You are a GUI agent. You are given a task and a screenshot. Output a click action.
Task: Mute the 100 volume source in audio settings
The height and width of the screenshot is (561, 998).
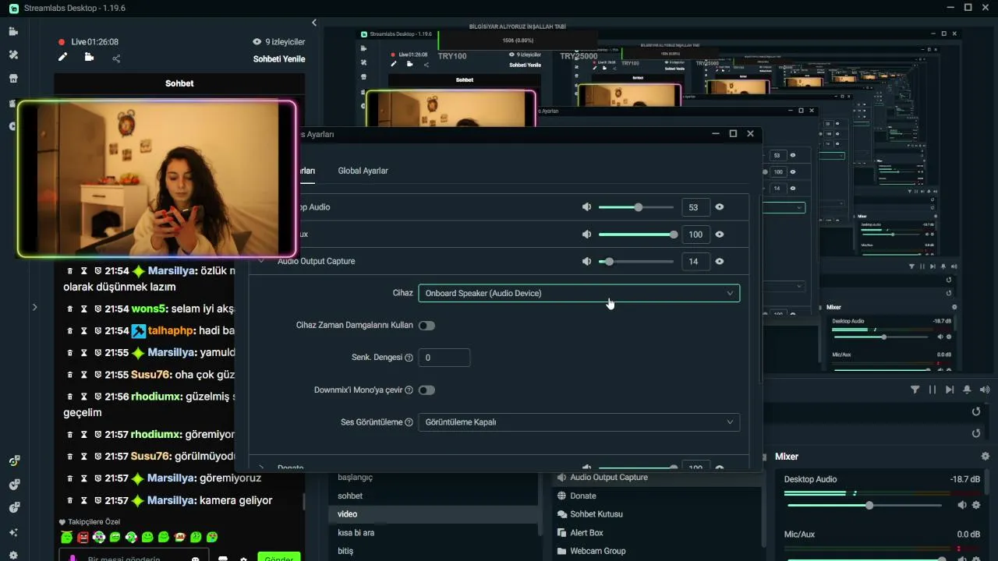point(586,235)
